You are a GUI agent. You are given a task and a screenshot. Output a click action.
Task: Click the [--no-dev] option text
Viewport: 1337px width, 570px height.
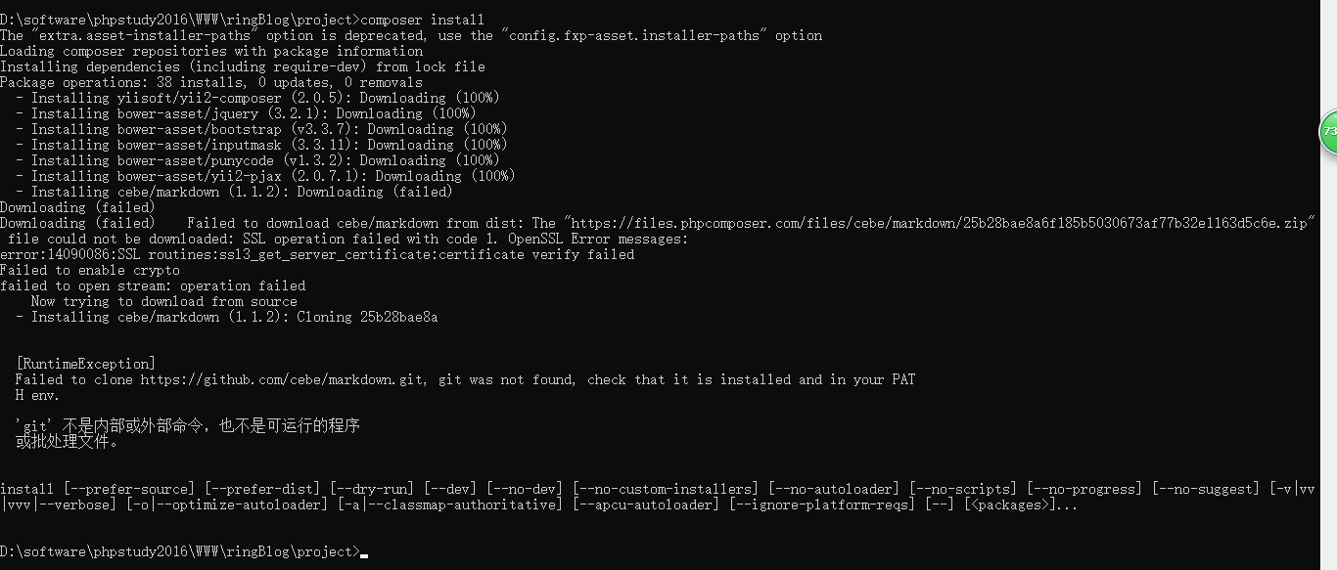click(525, 489)
